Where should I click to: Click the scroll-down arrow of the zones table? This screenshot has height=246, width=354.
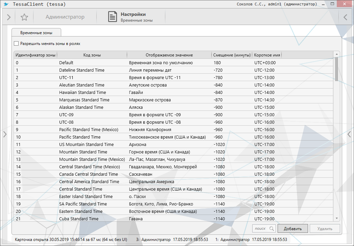(336, 219)
